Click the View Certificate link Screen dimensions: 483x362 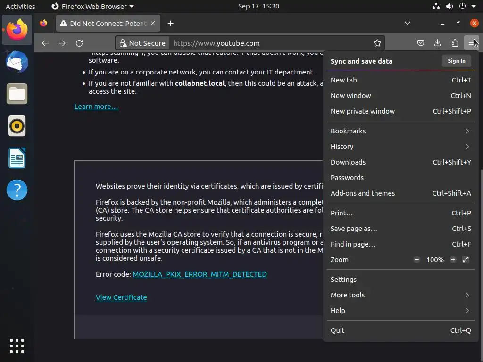(121, 297)
